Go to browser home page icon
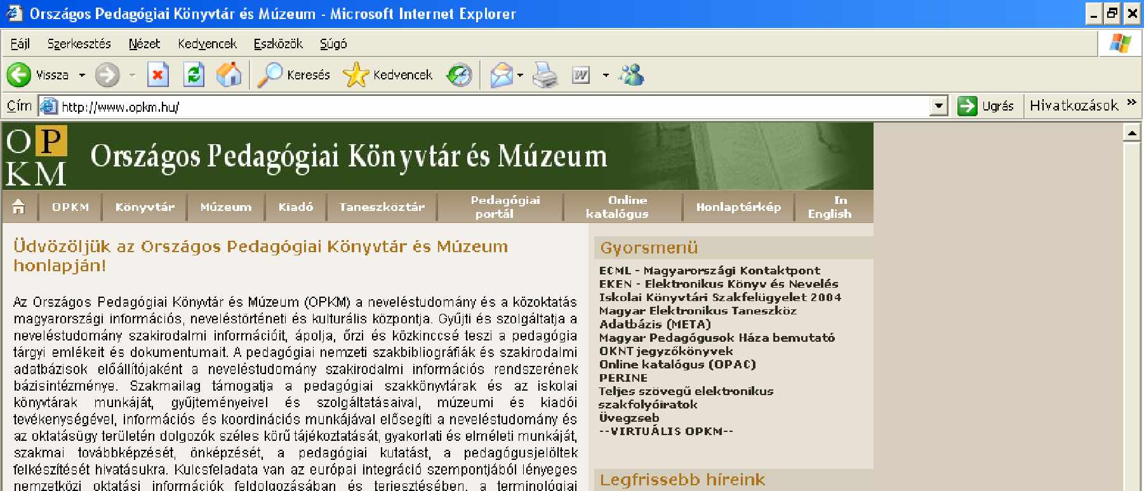The height and width of the screenshot is (491, 1144). 229,75
